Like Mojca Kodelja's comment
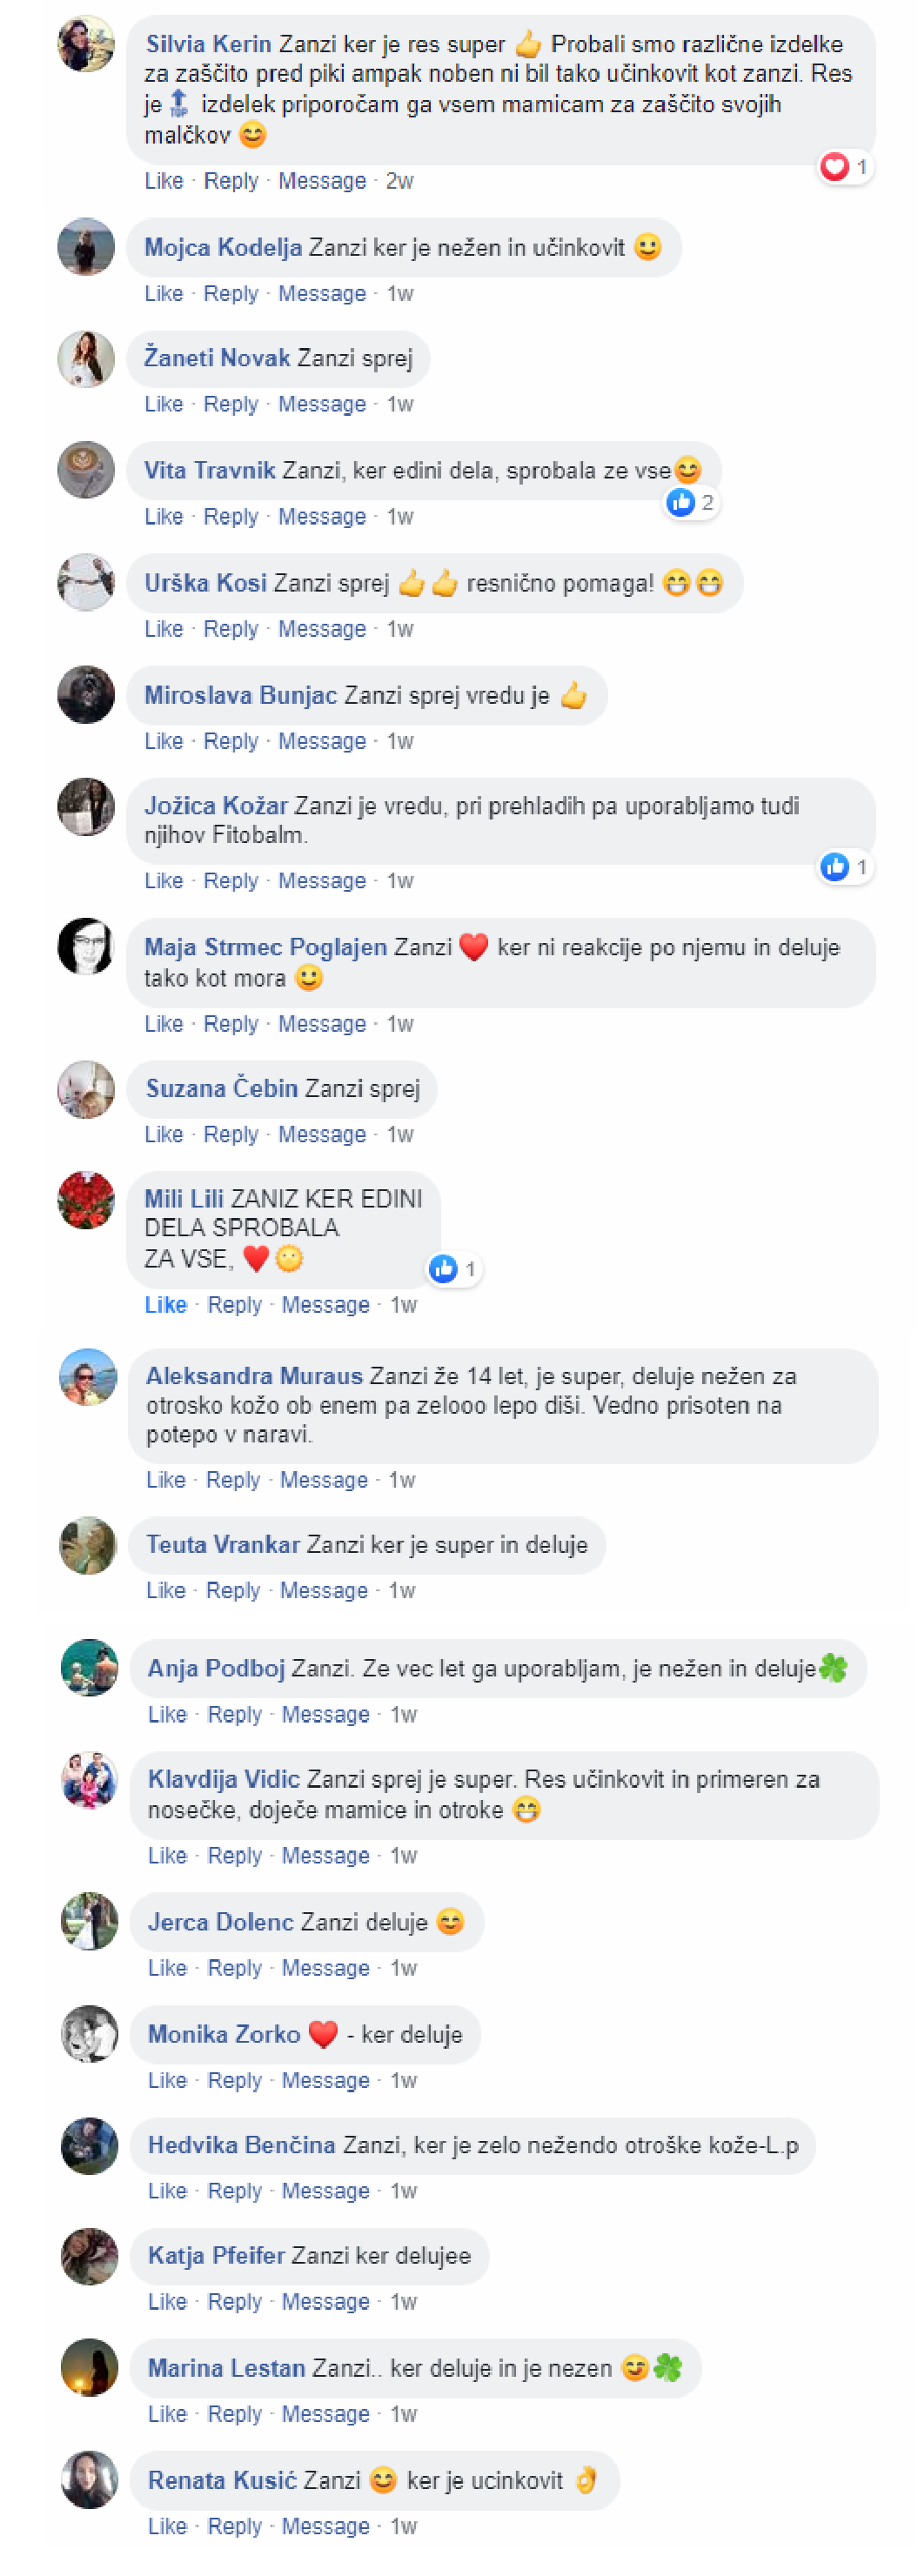Screen dimensions: 918x2576 tap(164, 293)
